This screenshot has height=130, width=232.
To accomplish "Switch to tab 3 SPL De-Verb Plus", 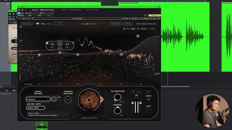I will (x=91, y=10).
